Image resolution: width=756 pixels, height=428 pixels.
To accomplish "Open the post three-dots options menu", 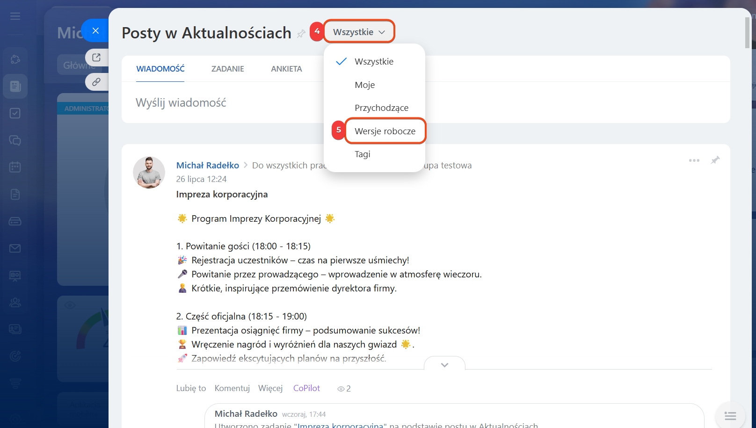I will pyautogui.click(x=694, y=160).
